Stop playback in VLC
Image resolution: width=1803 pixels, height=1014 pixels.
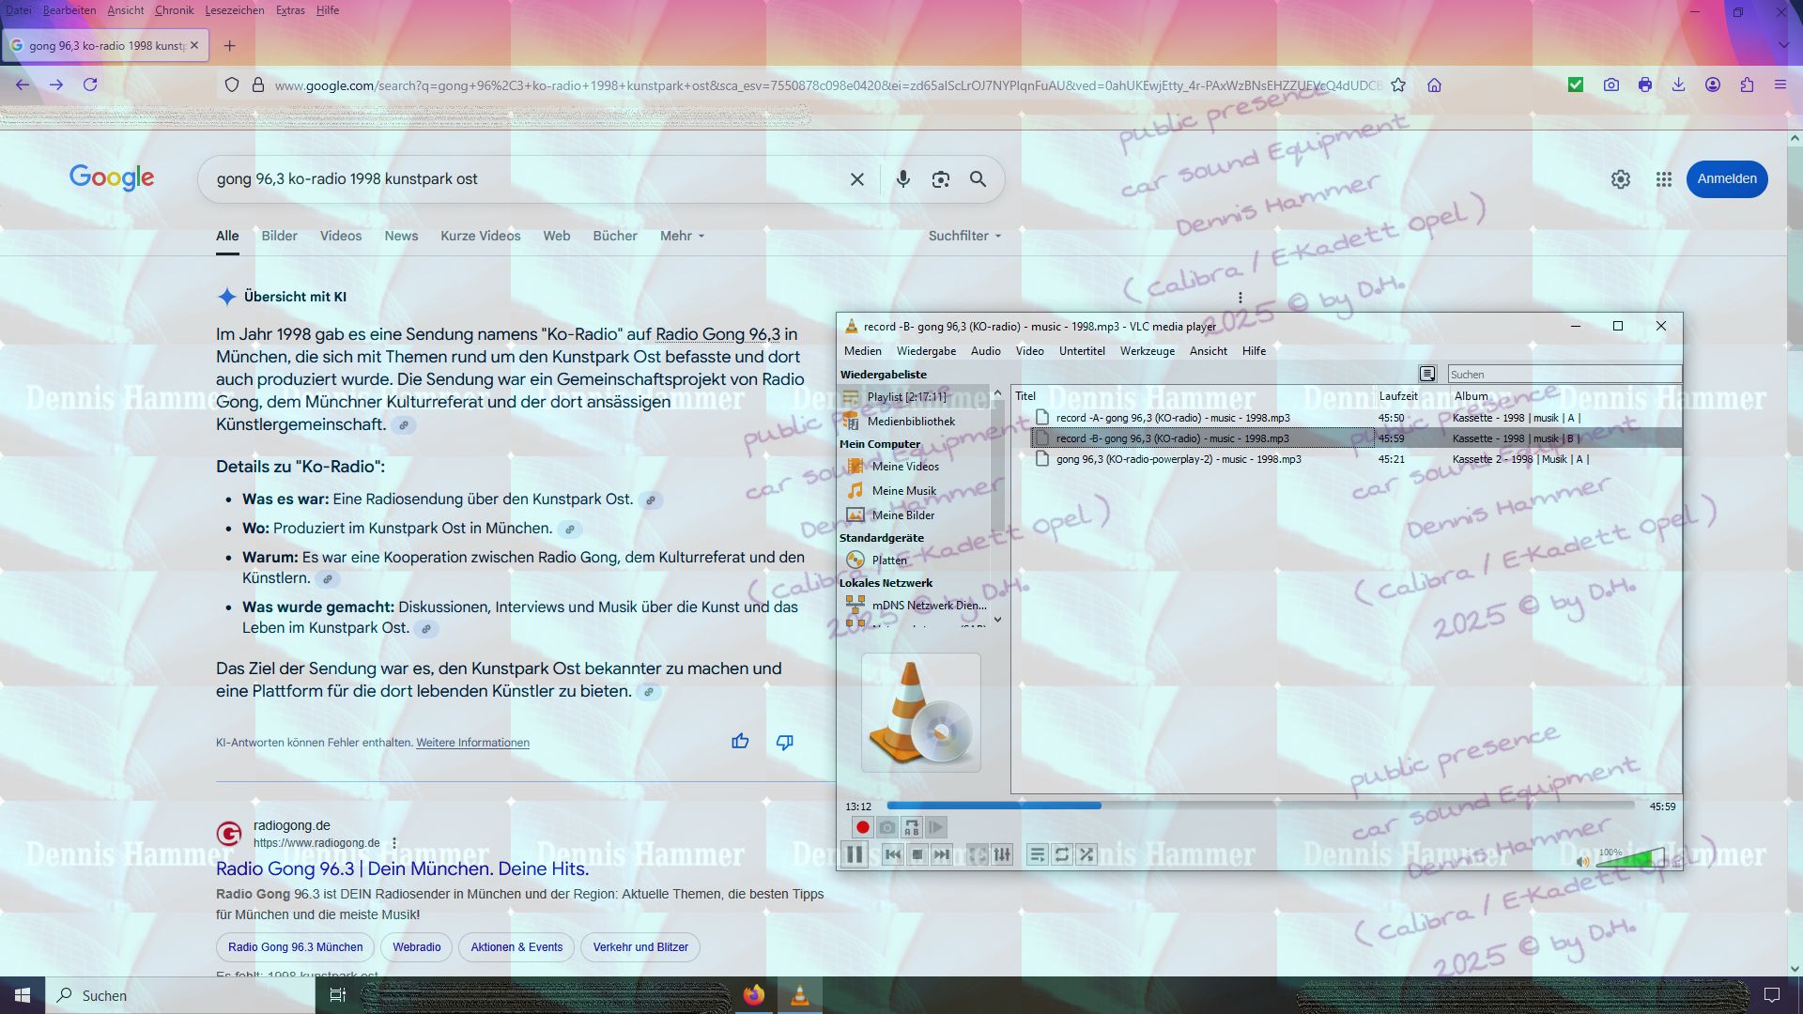917,854
